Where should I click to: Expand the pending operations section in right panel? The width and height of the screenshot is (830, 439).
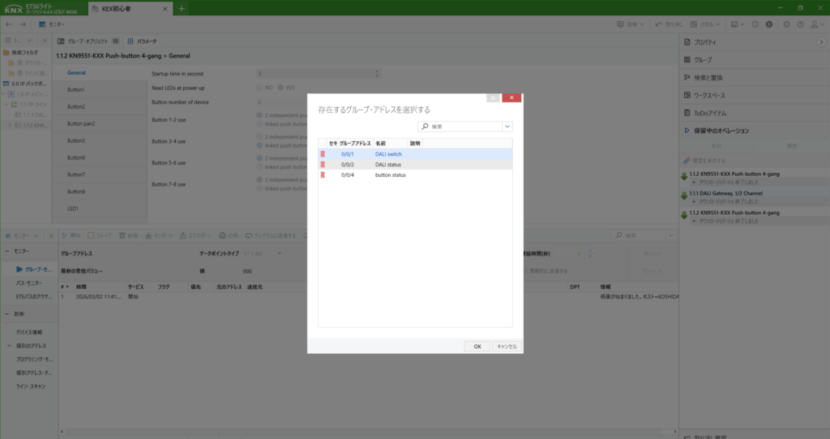pyautogui.click(x=687, y=131)
